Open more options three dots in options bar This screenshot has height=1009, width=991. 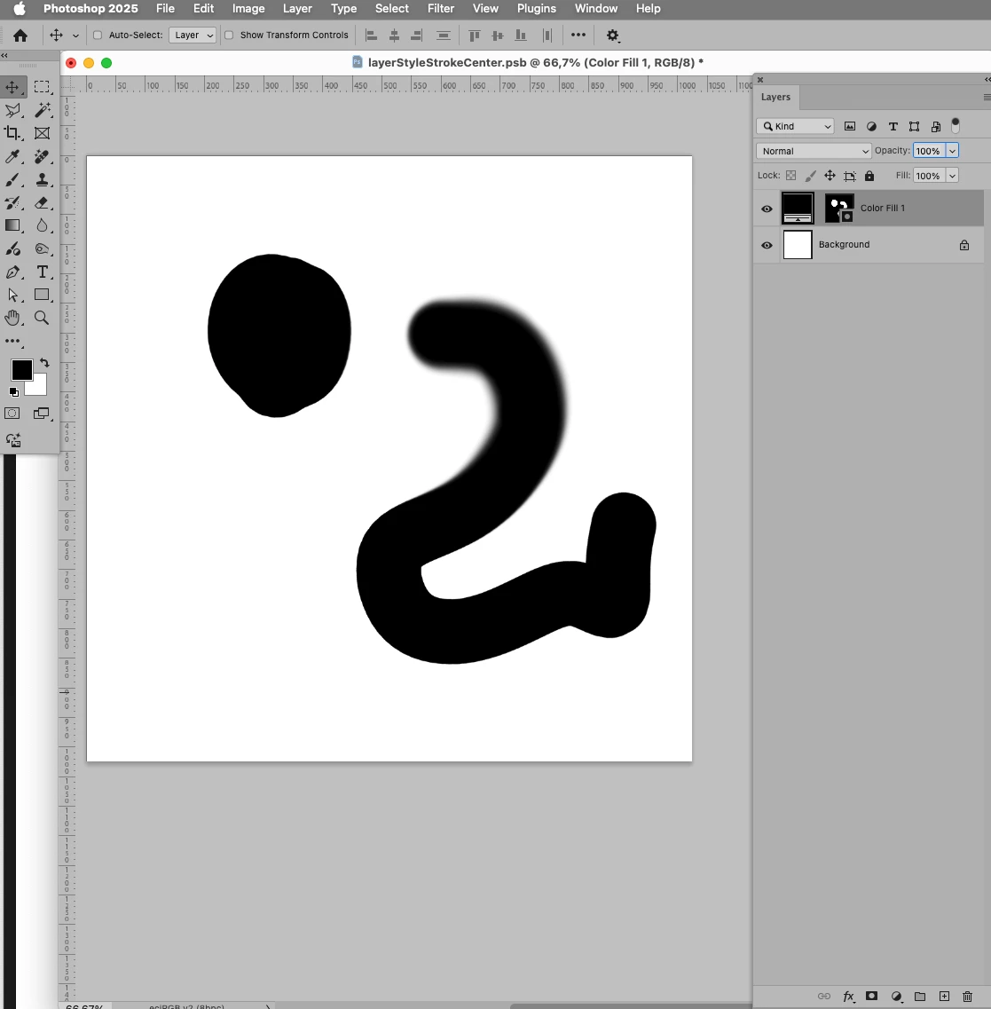pyautogui.click(x=578, y=35)
